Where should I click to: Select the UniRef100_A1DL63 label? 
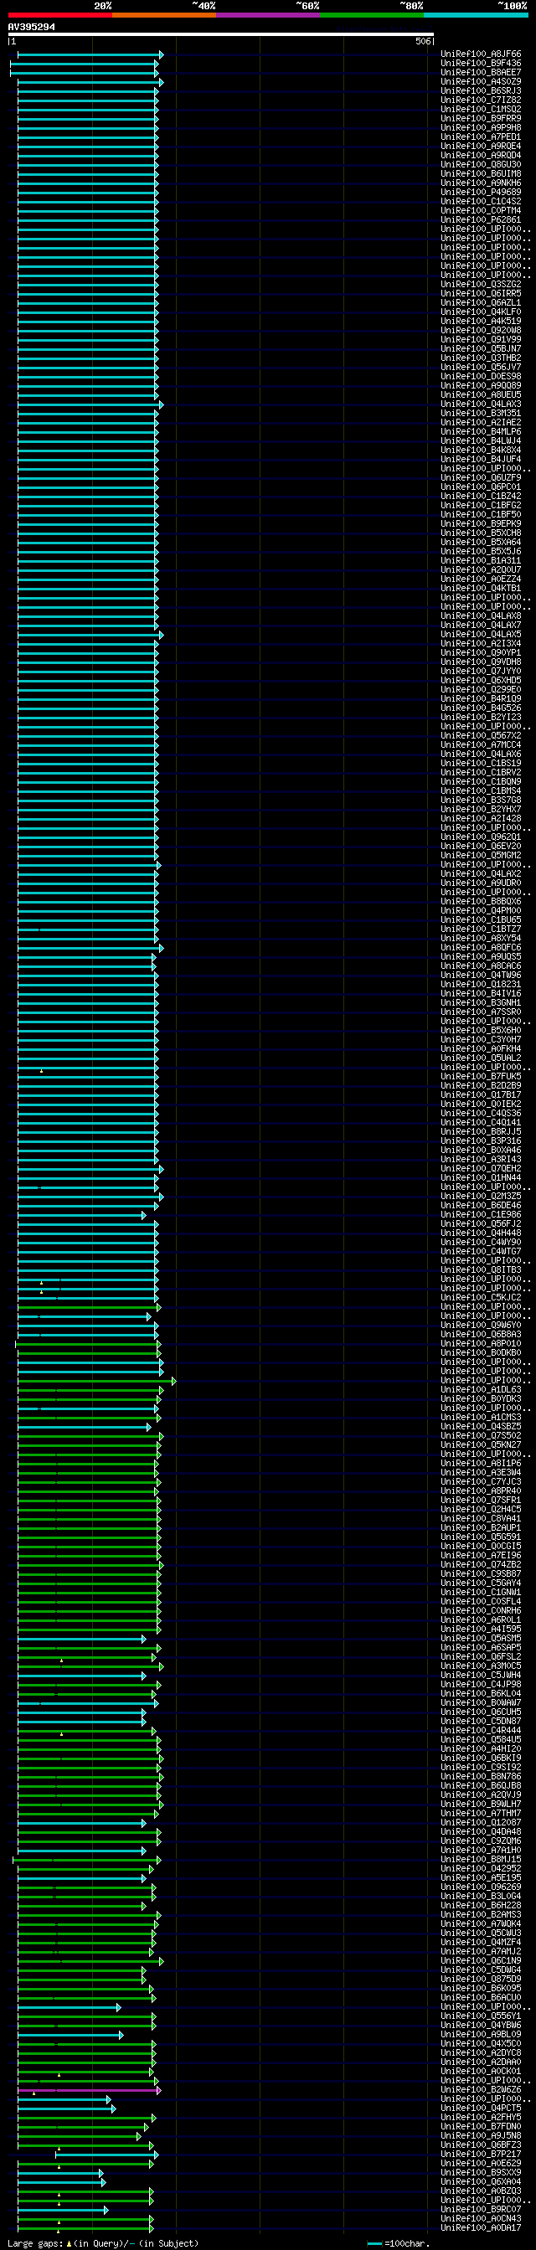pos(481,1390)
